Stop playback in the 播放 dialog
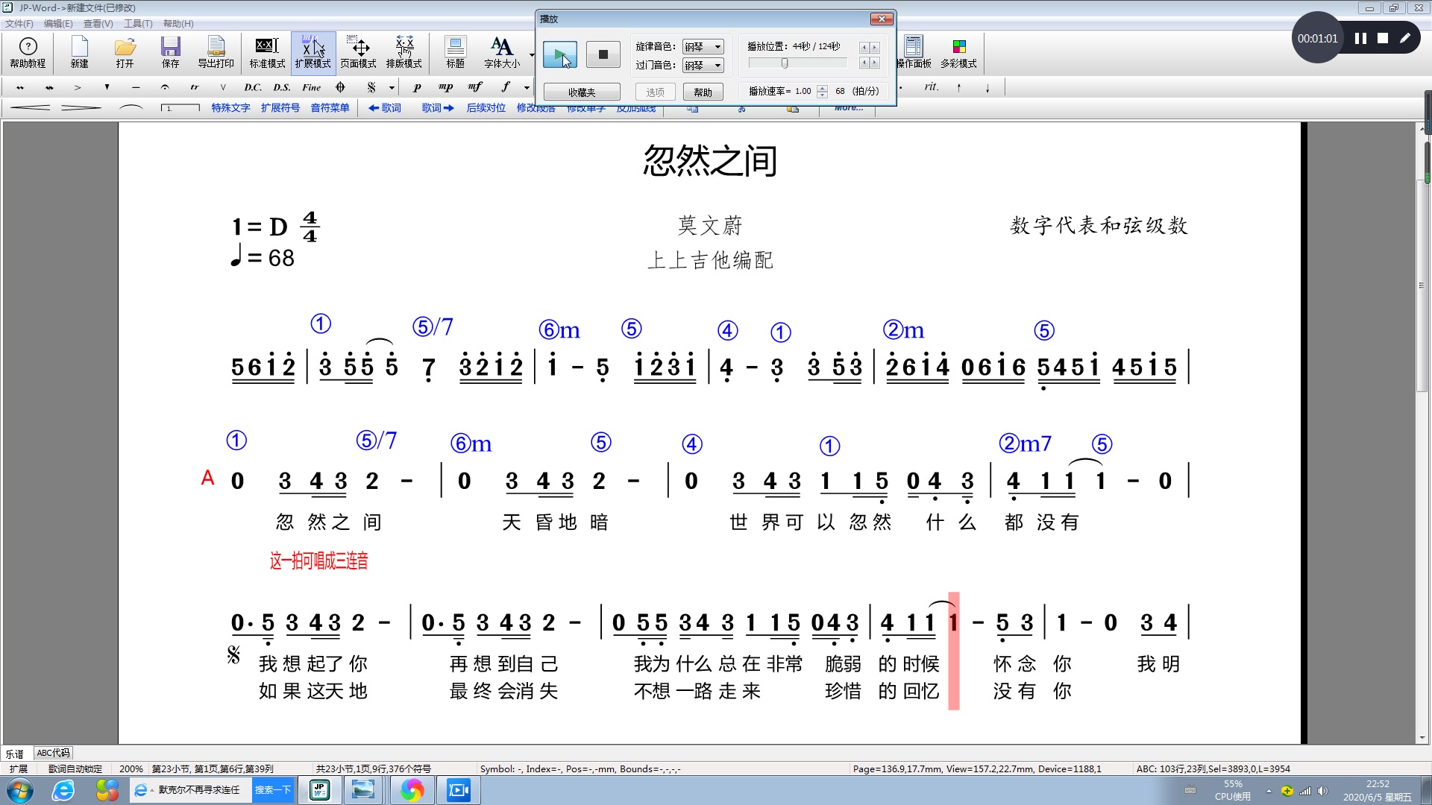 coord(603,54)
